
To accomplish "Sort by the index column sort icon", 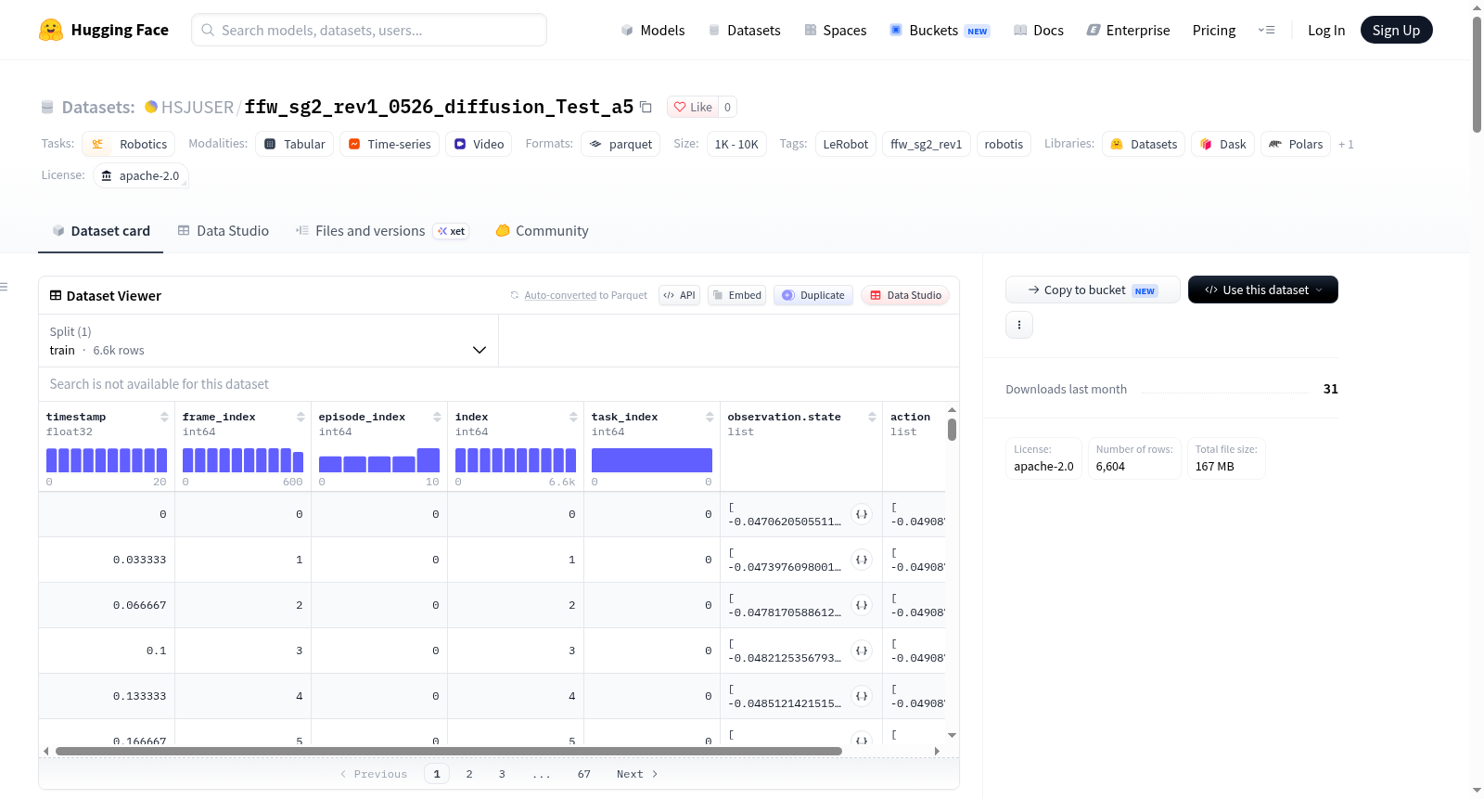I will click(573, 417).
